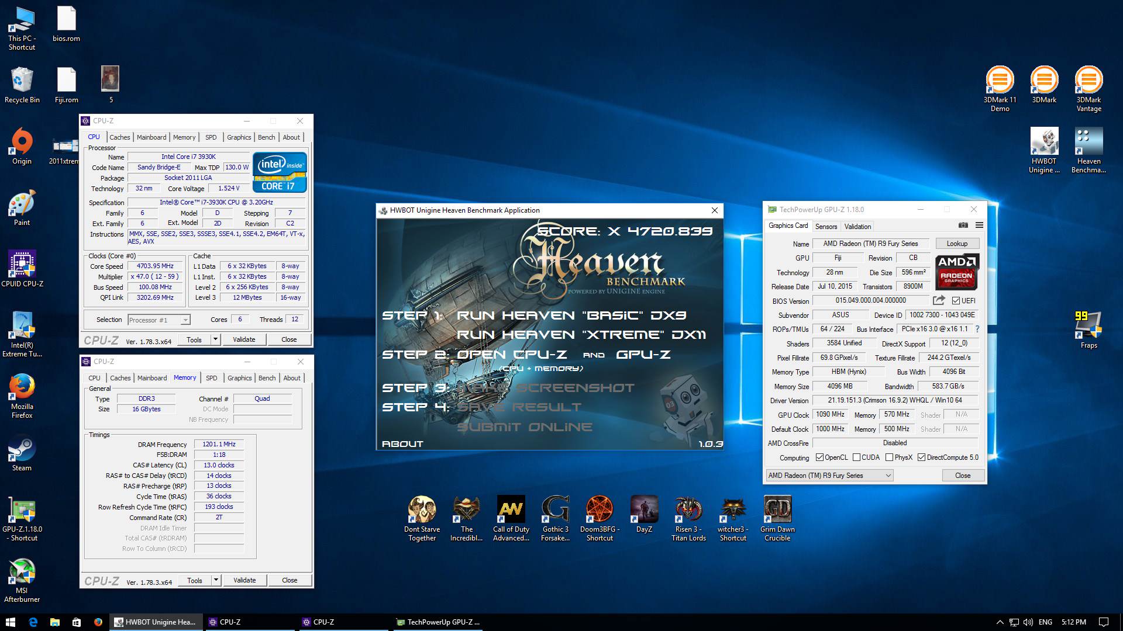Take a GPU-Z screenshot with the camera icon

[x=963, y=226]
